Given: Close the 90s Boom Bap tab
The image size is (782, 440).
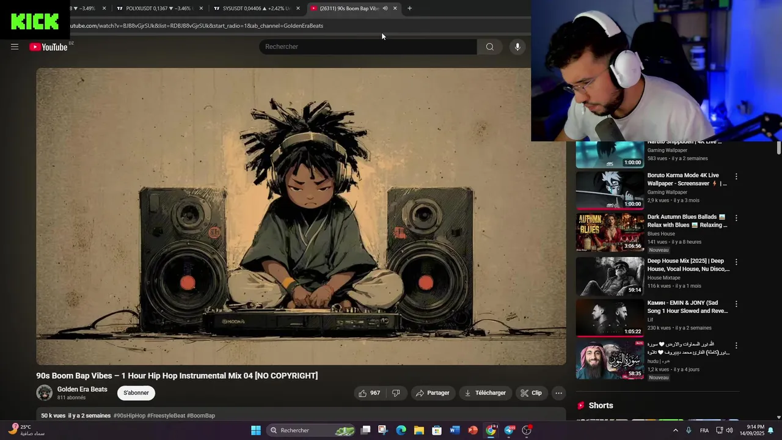Looking at the screenshot, I should [395, 9].
